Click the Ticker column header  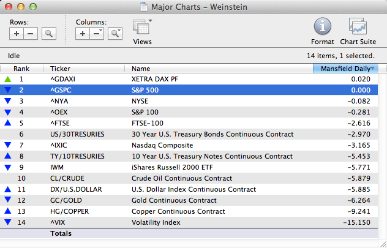(x=60, y=69)
